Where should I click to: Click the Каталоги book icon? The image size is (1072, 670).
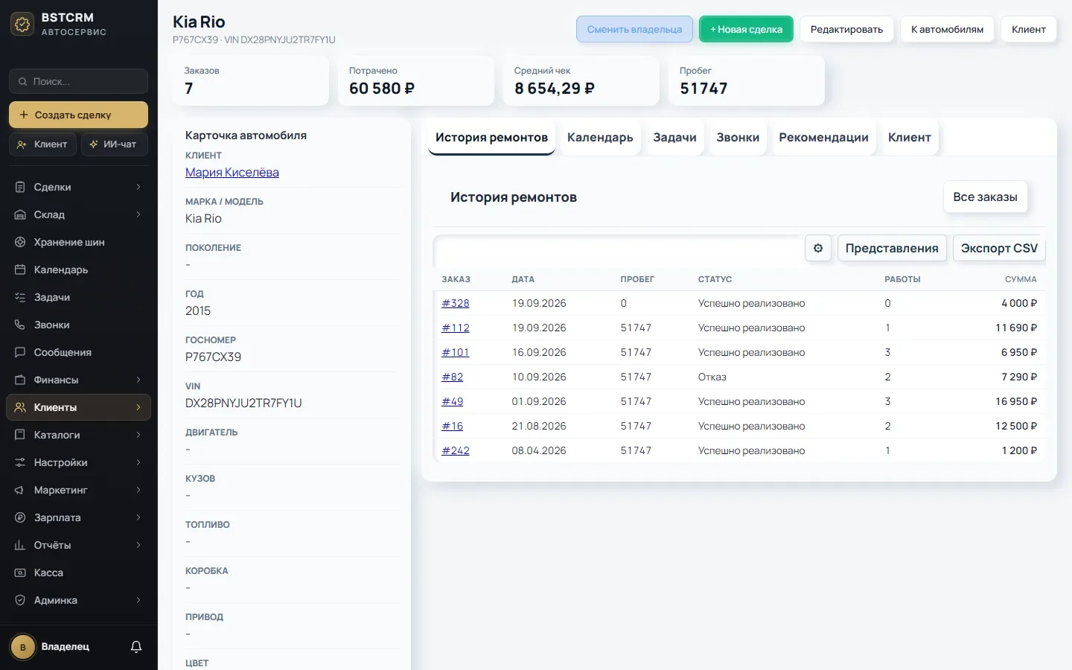pos(20,435)
